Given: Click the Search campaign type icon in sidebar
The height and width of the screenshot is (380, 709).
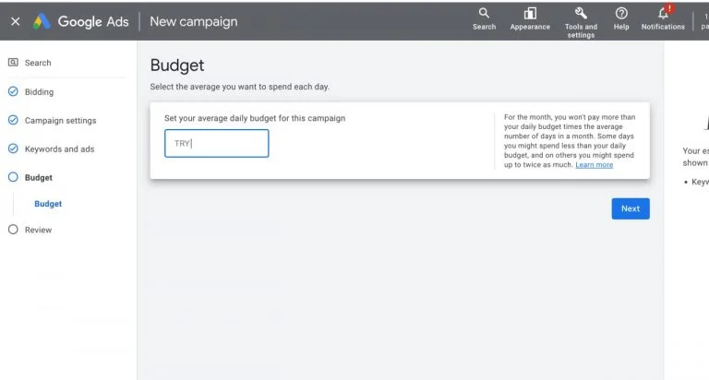Looking at the screenshot, I should 13,63.
